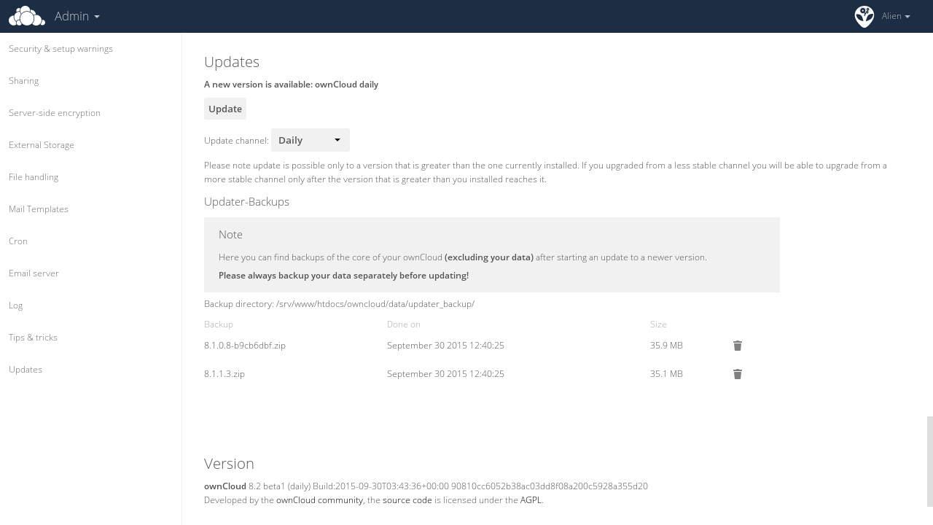Open the Admin apps menu dropdown
Viewport: 933px width, 525px height.
coord(77,16)
